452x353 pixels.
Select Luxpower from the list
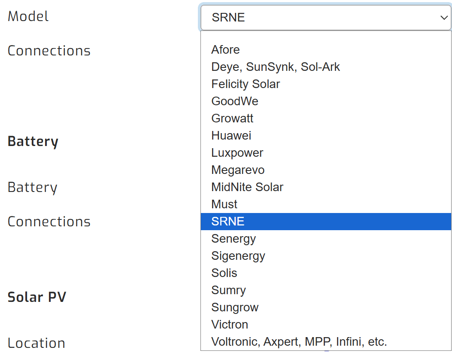click(237, 152)
